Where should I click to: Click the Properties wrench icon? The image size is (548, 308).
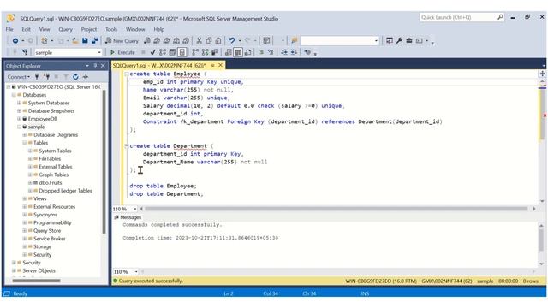[399, 41]
